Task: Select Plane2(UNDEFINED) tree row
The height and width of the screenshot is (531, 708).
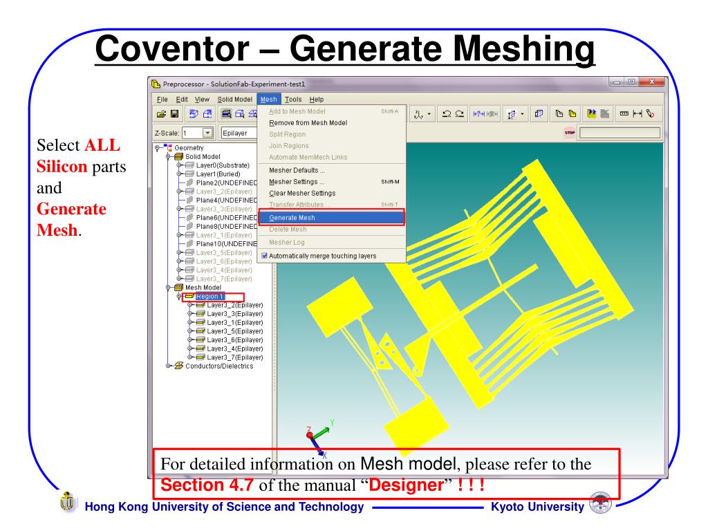Action: (227, 183)
